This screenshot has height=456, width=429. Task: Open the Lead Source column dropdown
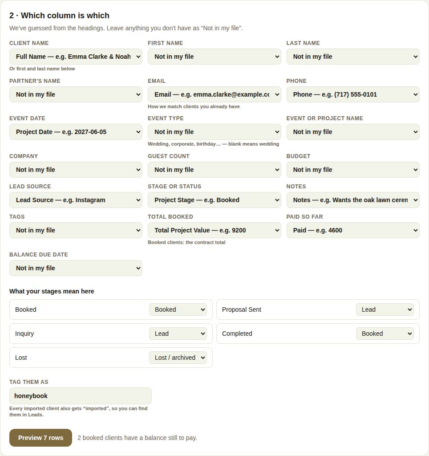[76, 200]
